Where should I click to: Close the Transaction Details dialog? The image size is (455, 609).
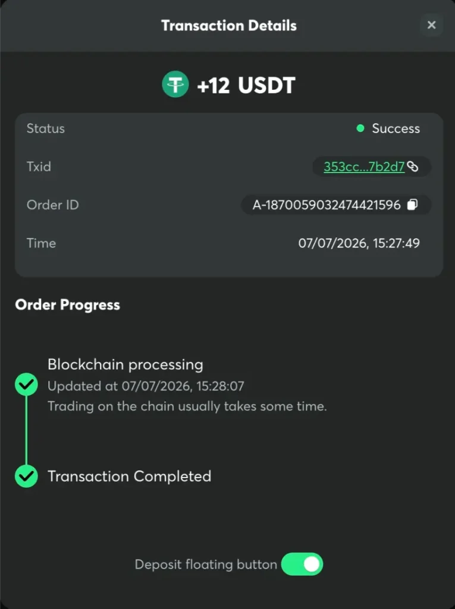(431, 25)
